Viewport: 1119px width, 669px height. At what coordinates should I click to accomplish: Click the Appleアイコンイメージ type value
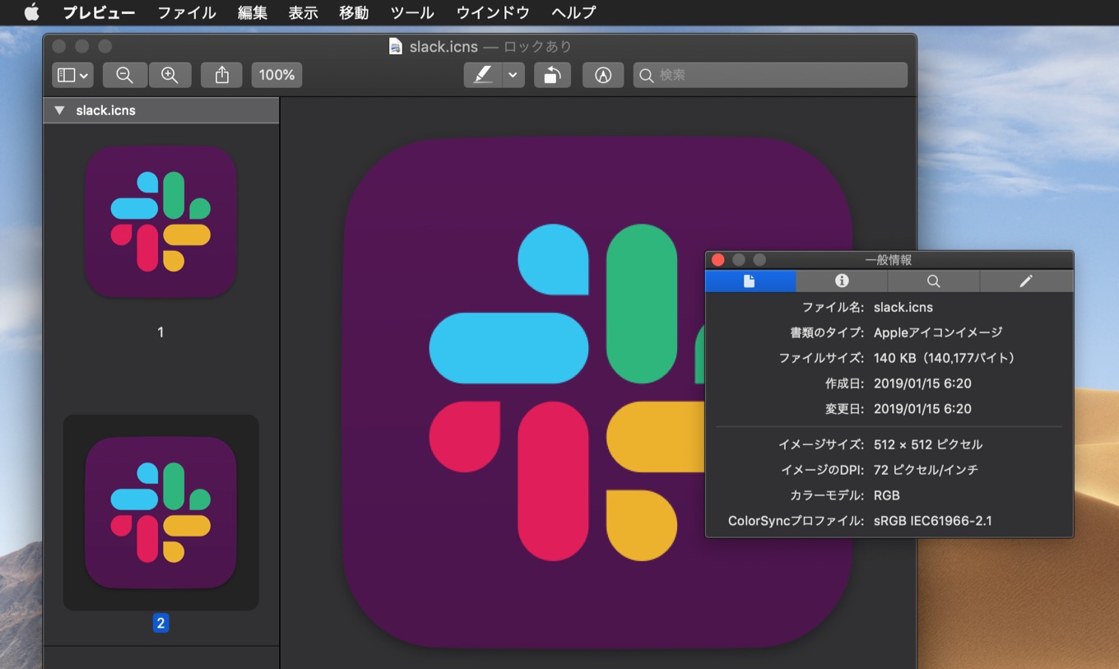coord(938,332)
